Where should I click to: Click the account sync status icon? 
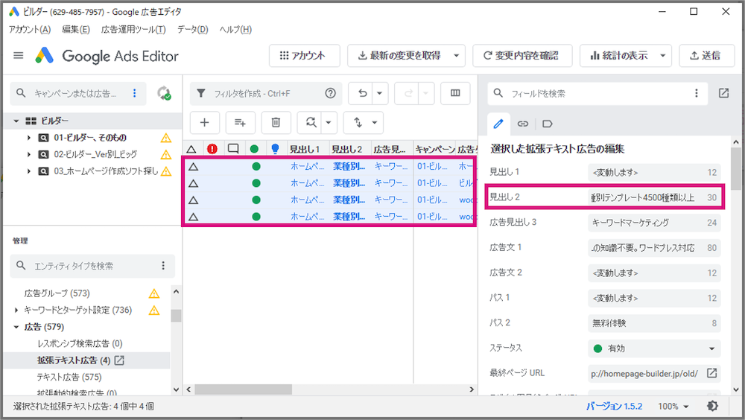165,93
